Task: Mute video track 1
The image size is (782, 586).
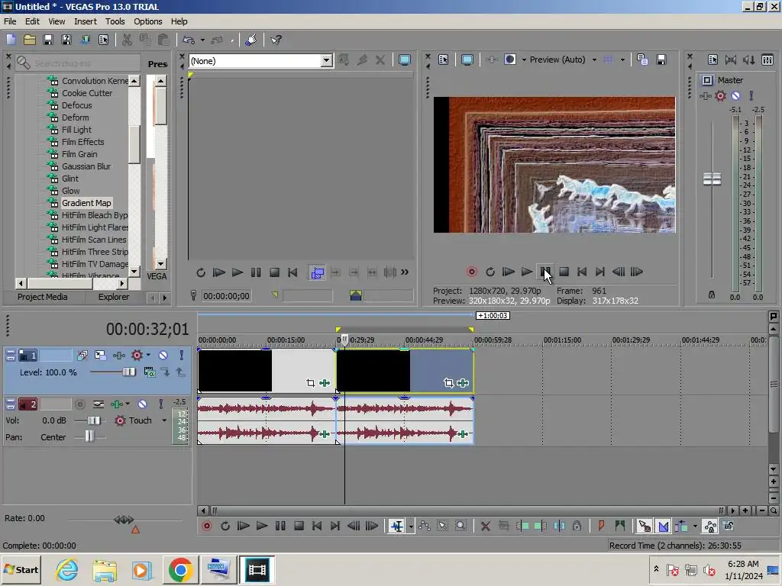Action: tap(163, 356)
